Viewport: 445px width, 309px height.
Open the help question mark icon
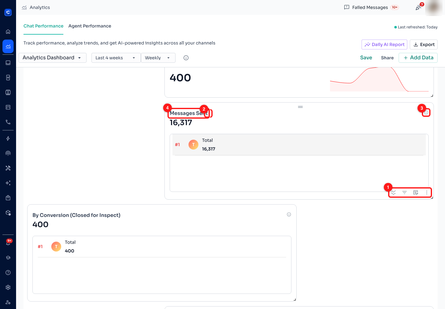[8, 273]
